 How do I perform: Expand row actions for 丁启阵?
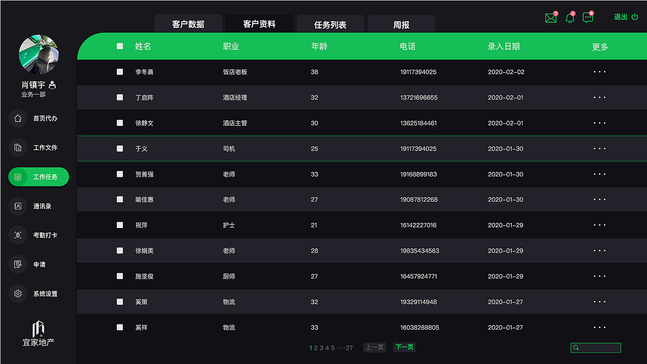(x=599, y=97)
